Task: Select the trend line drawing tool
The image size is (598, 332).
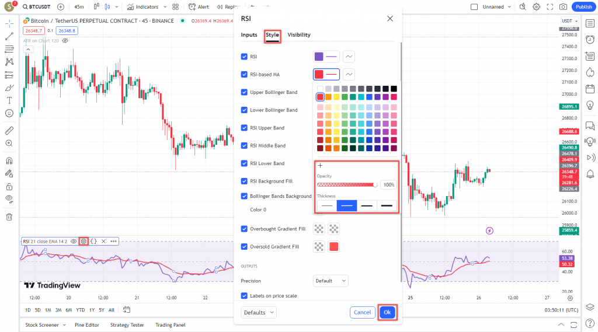Action: pyautogui.click(x=9, y=36)
